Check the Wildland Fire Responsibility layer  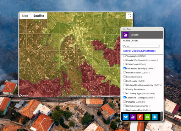125,85
